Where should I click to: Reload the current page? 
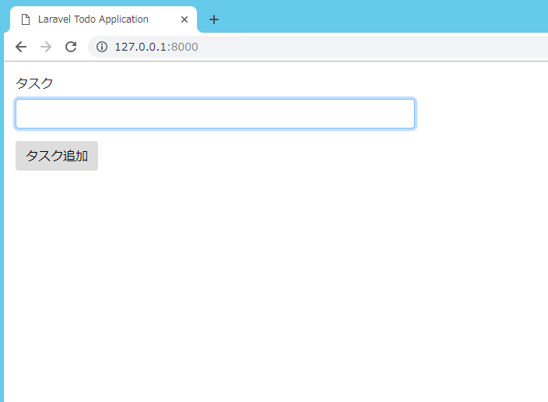[71, 47]
